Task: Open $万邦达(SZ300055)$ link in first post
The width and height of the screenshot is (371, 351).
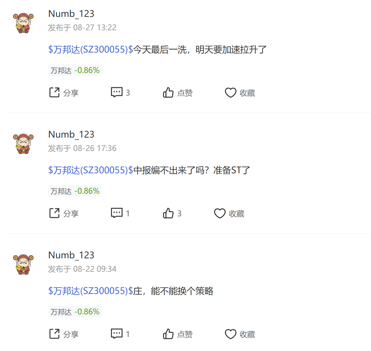Action: (x=91, y=49)
